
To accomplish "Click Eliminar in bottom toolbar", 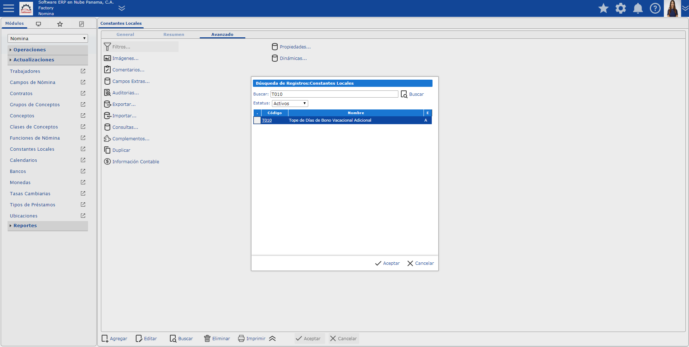I will pyautogui.click(x=217, y=338).
